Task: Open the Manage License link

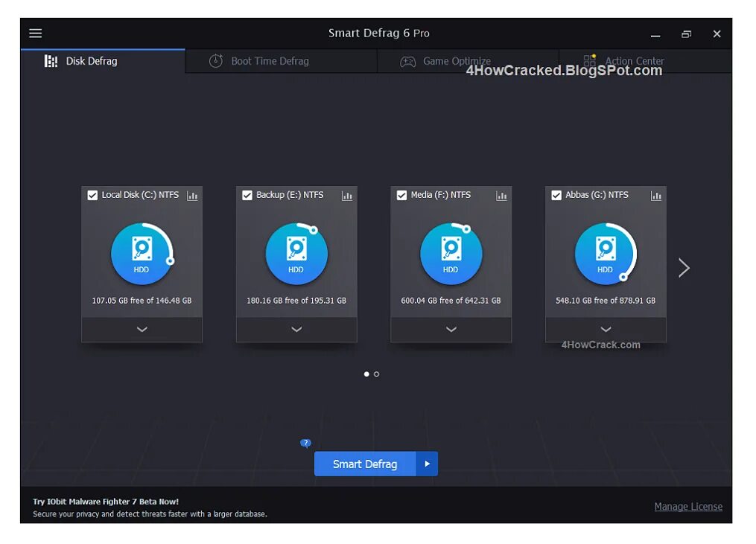Action: point(688,506)
